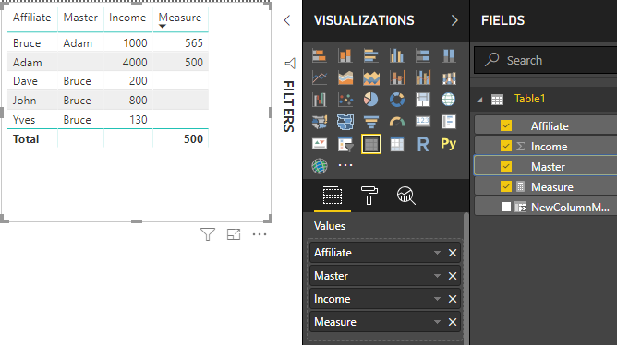Screen dimensions: 617x345
Task: Select the Gauge visual
Action: click(396, 122)
